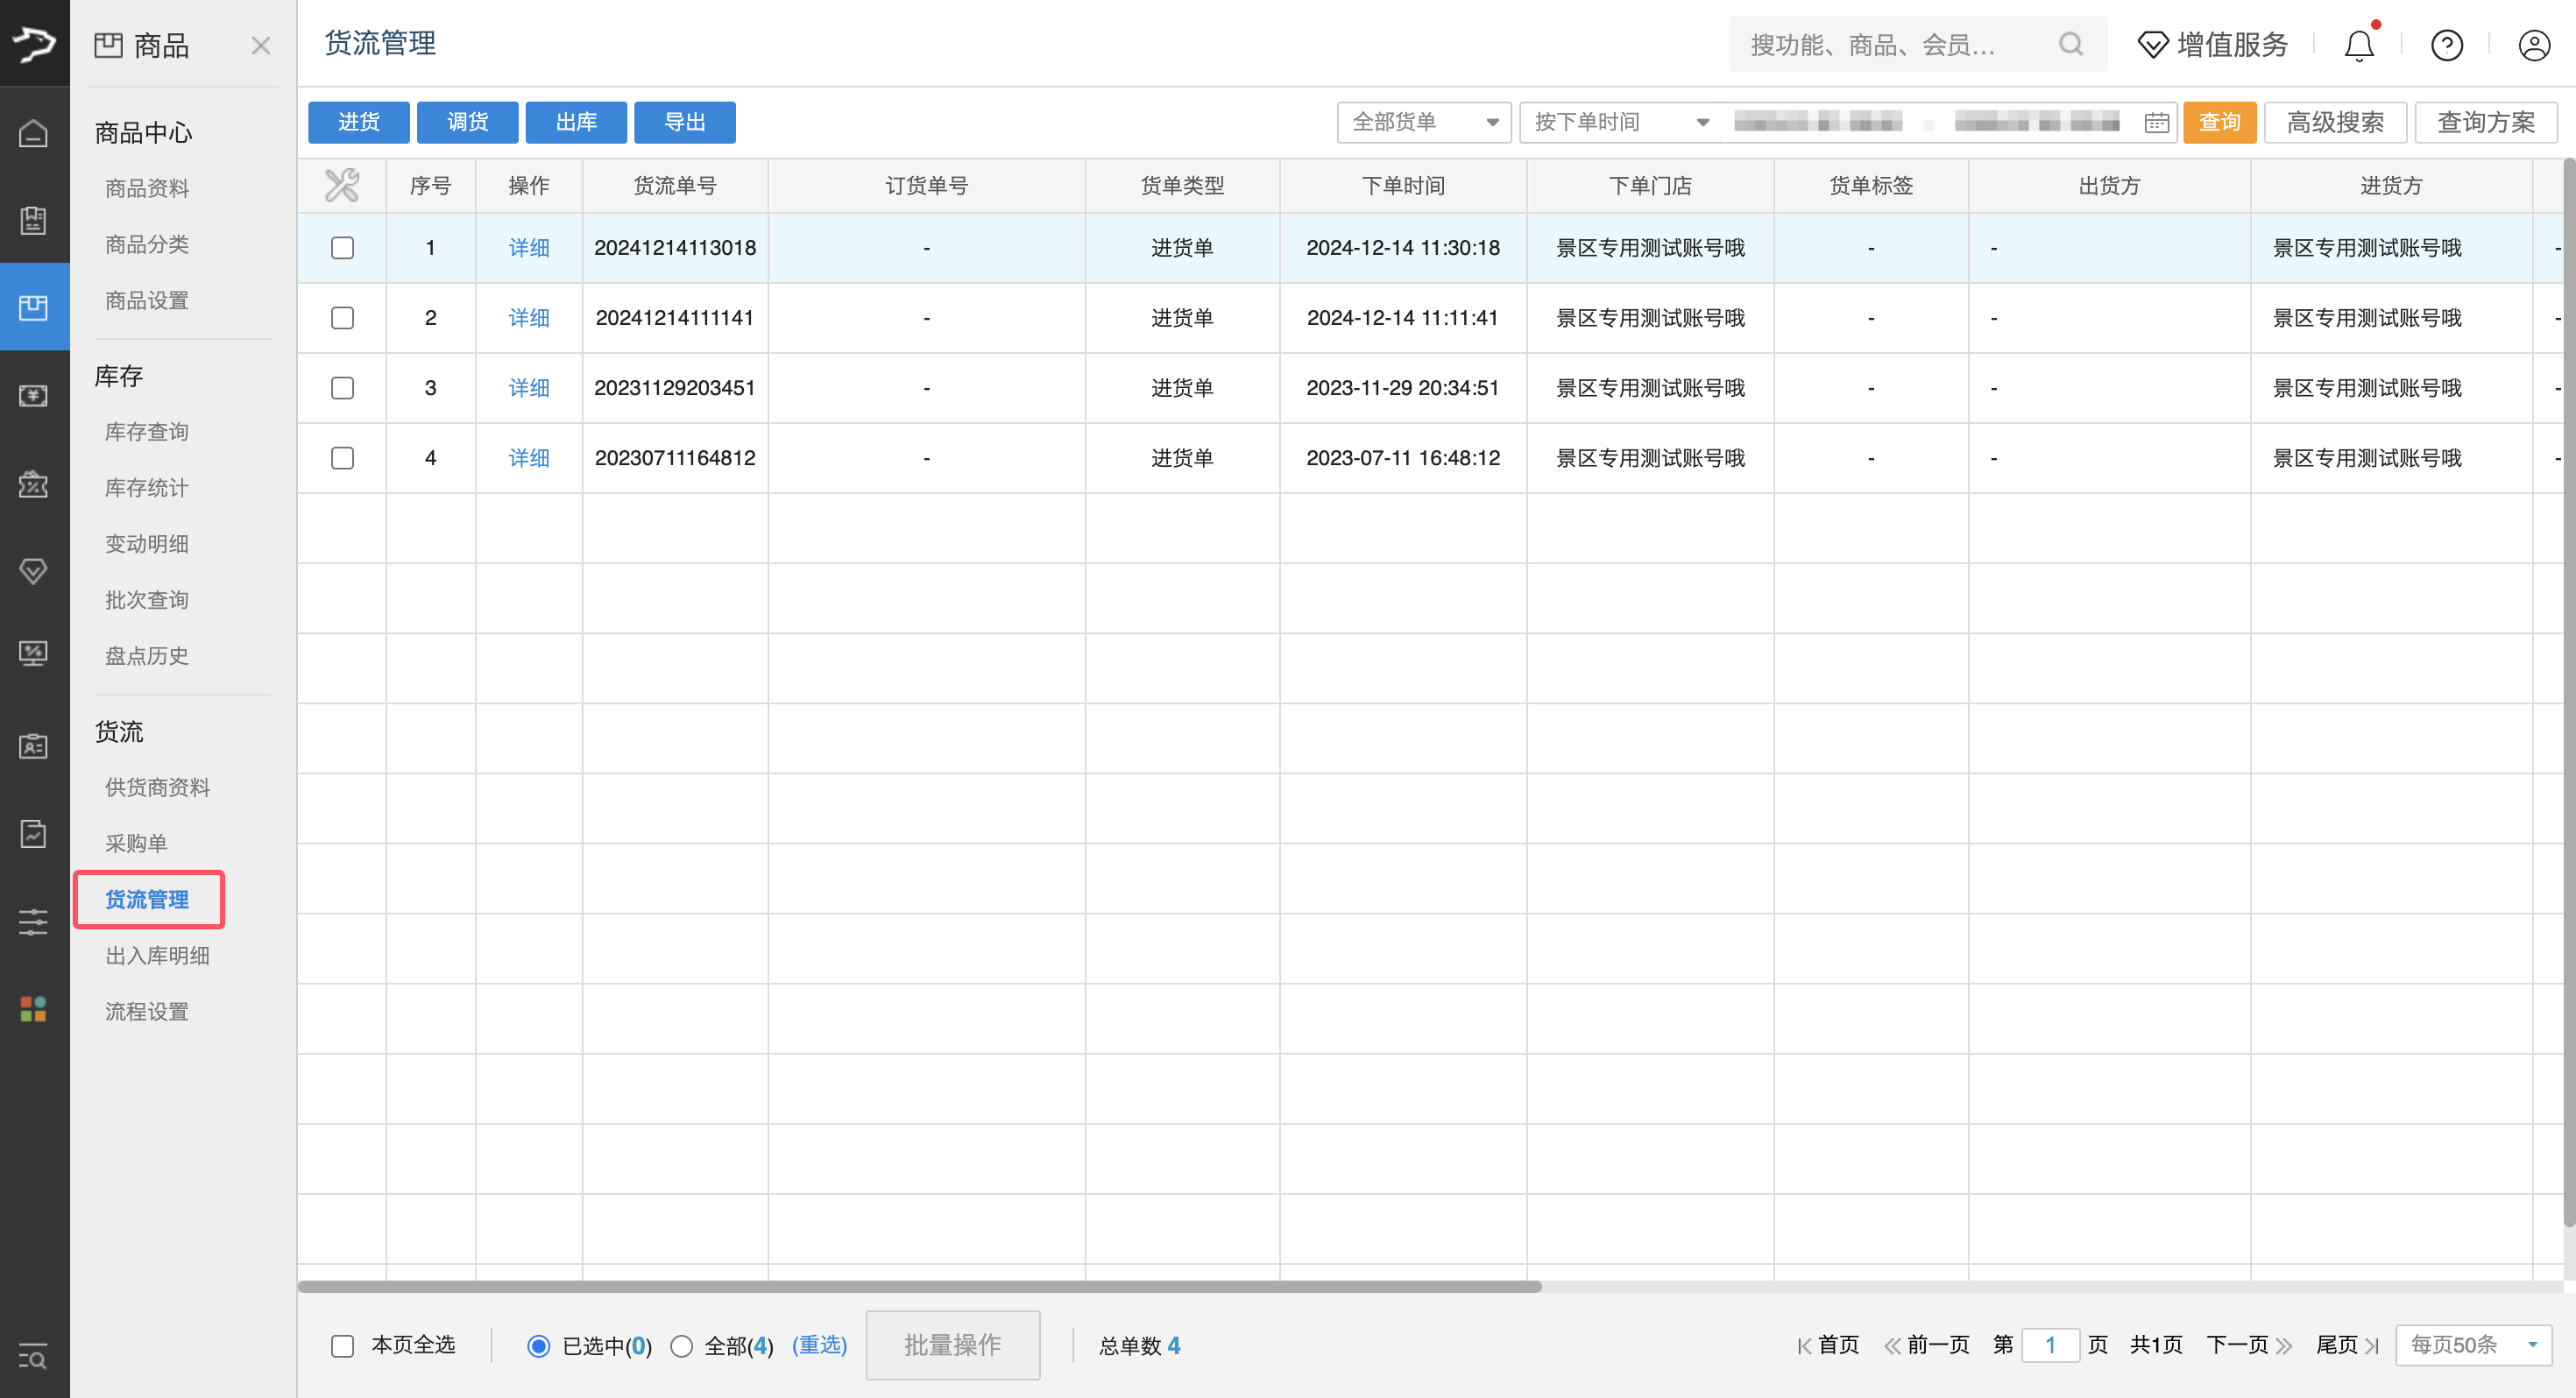Click the box icon next to 商品 panel title
2576x1398 pixels.
coord(108,45)
